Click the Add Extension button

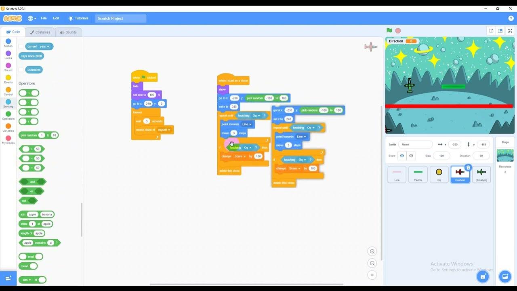click(8, 278)
